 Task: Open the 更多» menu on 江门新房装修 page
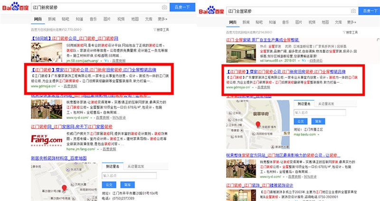pyautogui.click(x=162, y=19)
